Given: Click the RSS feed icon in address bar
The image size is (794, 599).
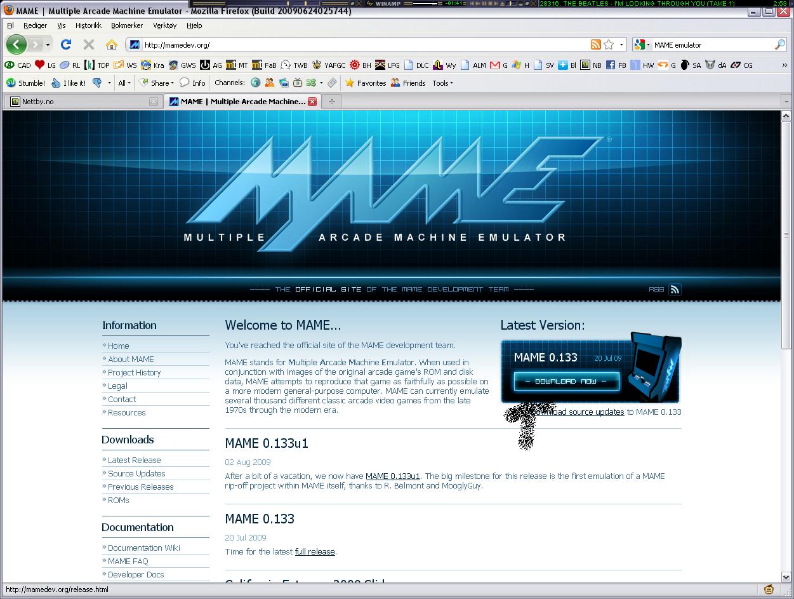Looking at the screenshot, I should (596, 44).
